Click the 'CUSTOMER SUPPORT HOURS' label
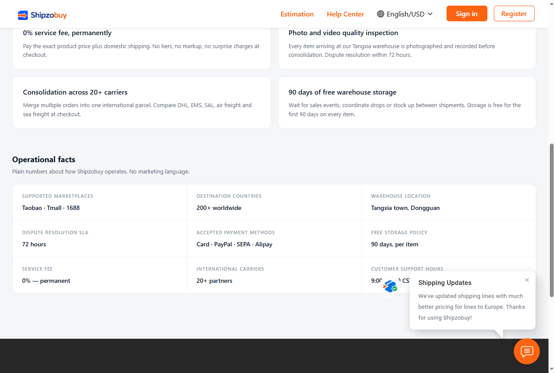Viewport: 555px width, 373px height. tap(407, 269)
